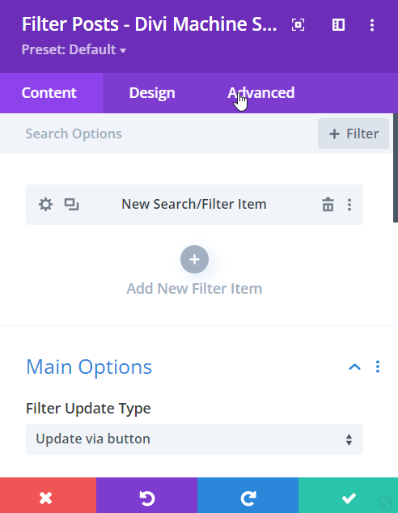Click the snap modal to sidebar icon
This screenshot has width=398, height=513.
click(338, 25)
